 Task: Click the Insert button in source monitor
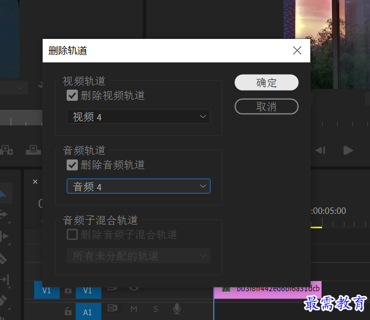point(6,150)
